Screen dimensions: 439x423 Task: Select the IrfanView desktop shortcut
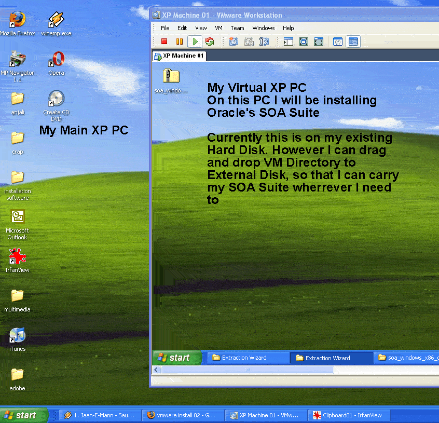coord(17,261)
